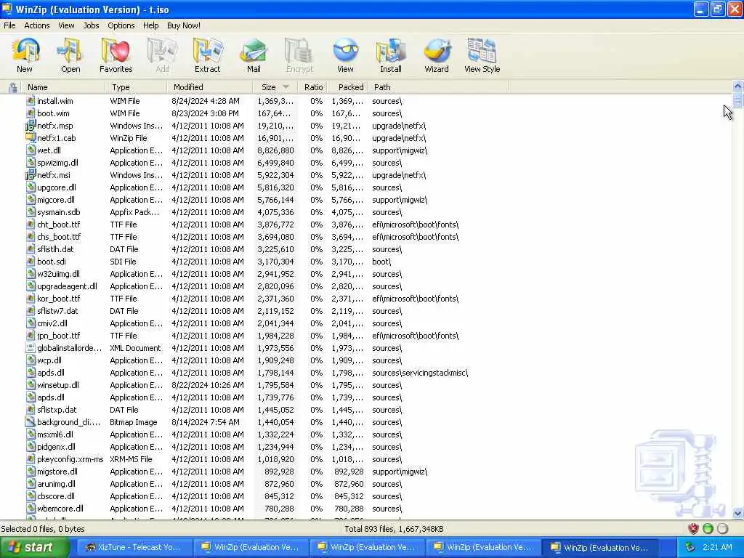Click the Selected 0 files status text
This screenshot has height=558, width=744.
click(43, 529)
